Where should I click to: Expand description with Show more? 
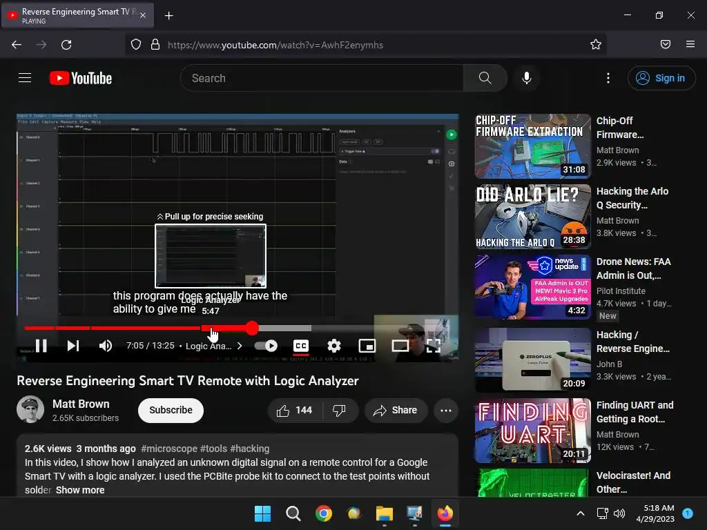[x=80, y=490]
